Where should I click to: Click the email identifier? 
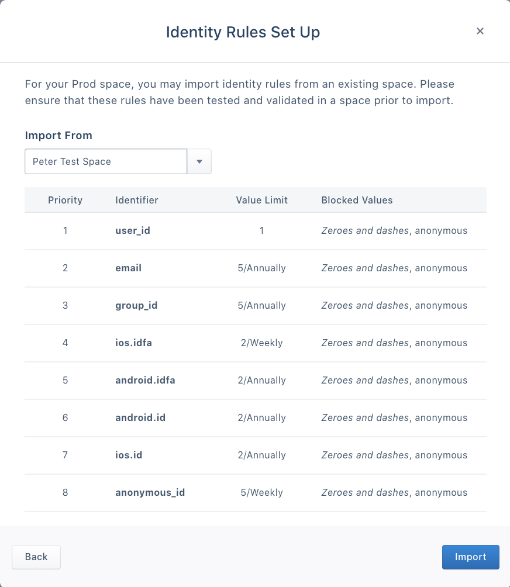(128, 268)
